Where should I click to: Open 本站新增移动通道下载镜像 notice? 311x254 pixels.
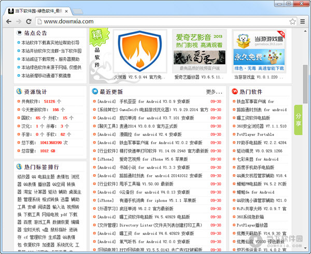coord(46,76)
